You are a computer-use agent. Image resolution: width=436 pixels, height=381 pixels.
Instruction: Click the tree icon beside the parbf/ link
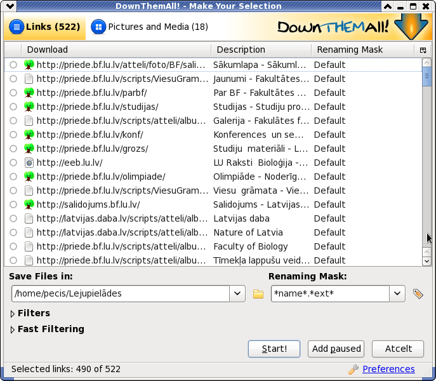(x=29, y=93)
